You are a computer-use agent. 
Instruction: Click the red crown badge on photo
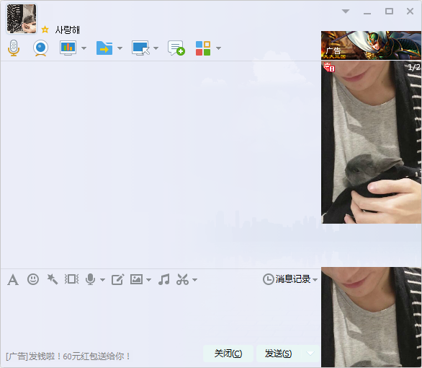coord(329,67)
